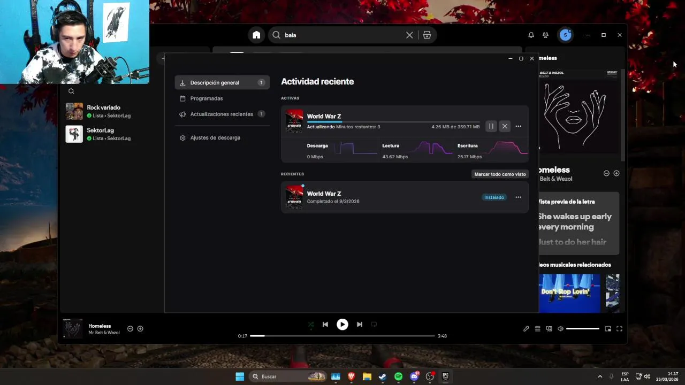
Task: Click the search magnifier in Spotify library
Action: 71,91
